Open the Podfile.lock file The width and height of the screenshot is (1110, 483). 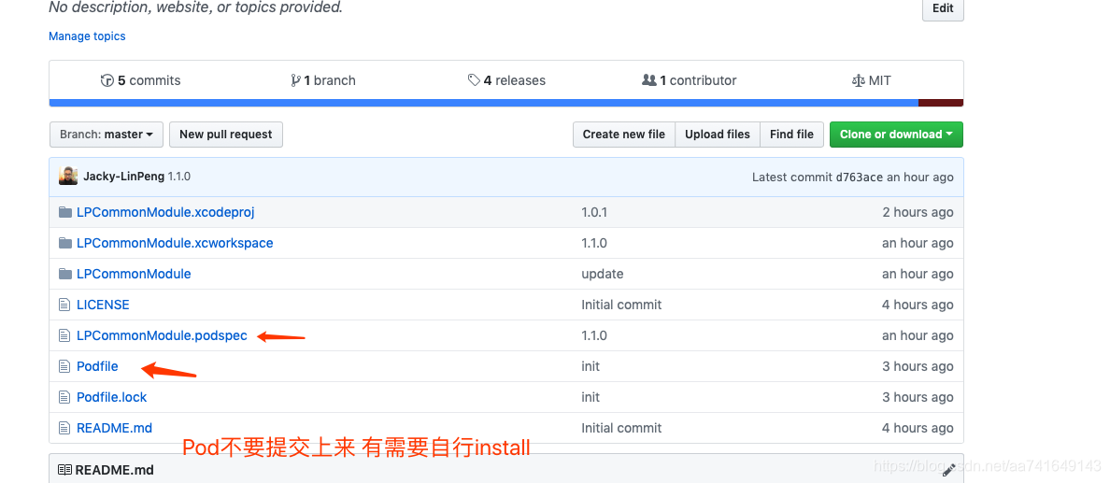coord(112,397)
